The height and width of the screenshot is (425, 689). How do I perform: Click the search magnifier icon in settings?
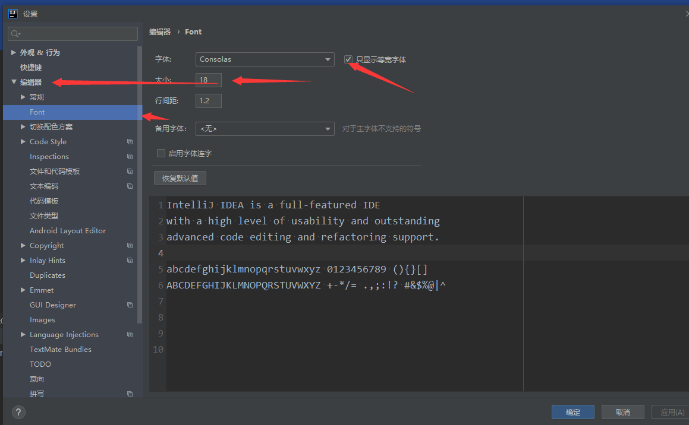[15, 34]
